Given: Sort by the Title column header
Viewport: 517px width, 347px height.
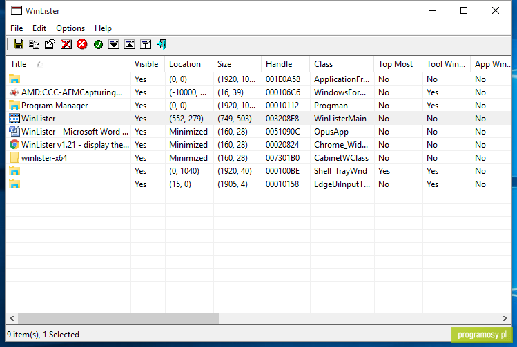Looking at the screenshot, I should [68, 64].
